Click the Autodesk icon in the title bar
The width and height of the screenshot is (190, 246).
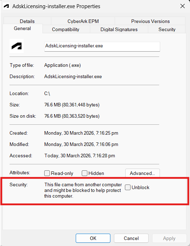6,6
